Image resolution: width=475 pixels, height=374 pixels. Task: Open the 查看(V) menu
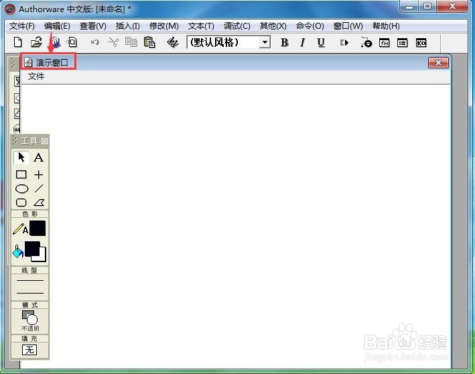tap(92, 26)
